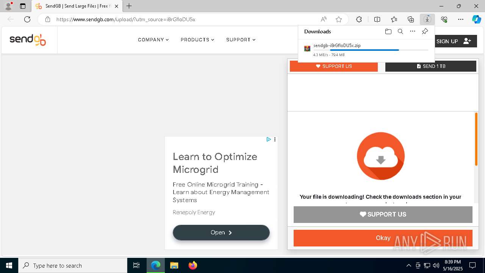Click the taskbar clock and date
The height and width of the screenshot is (273, 485).
(x=453, y=265)
